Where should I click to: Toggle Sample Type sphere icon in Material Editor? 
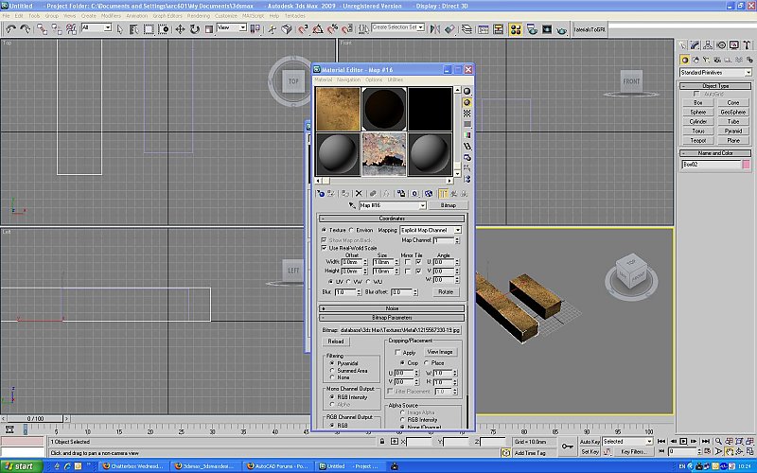(467, 91)
